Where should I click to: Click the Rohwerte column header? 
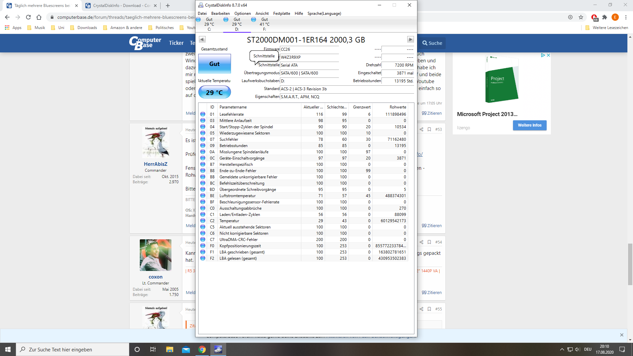pyautogui.click(x=398, y=107)
